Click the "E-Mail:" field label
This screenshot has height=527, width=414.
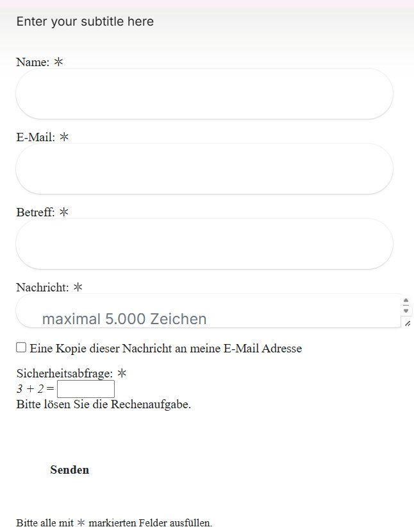pyautogui.click(x=36, y=137)
